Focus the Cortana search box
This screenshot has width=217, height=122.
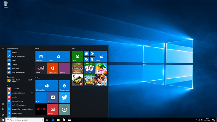click(25, 120)
